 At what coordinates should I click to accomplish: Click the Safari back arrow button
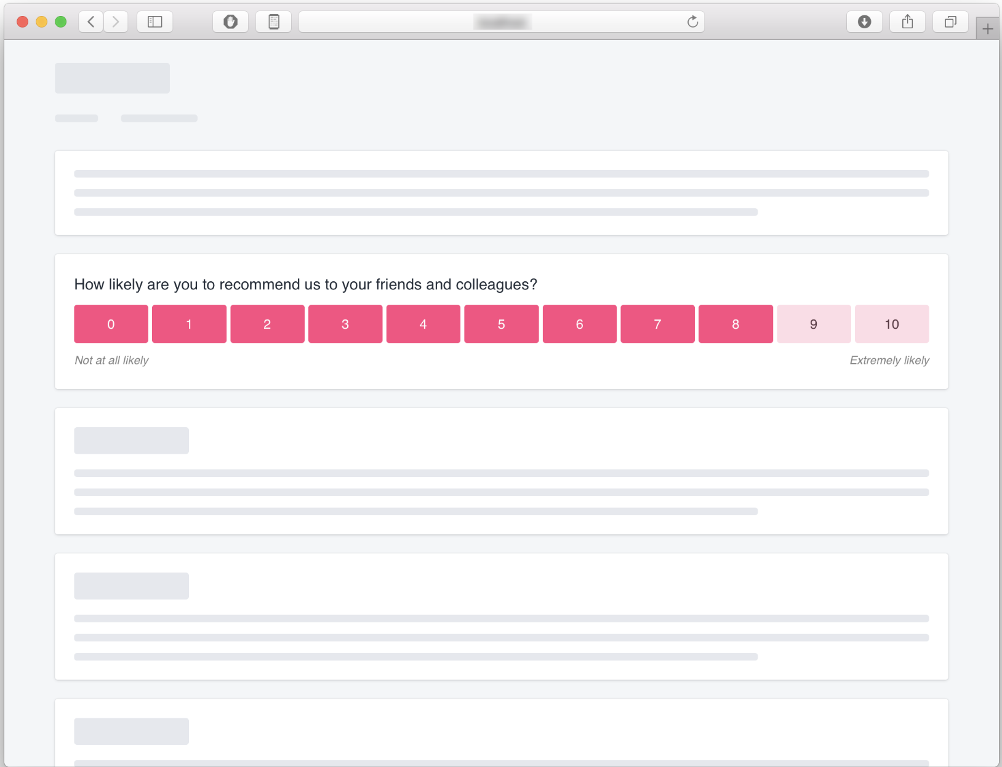(91, 22)
